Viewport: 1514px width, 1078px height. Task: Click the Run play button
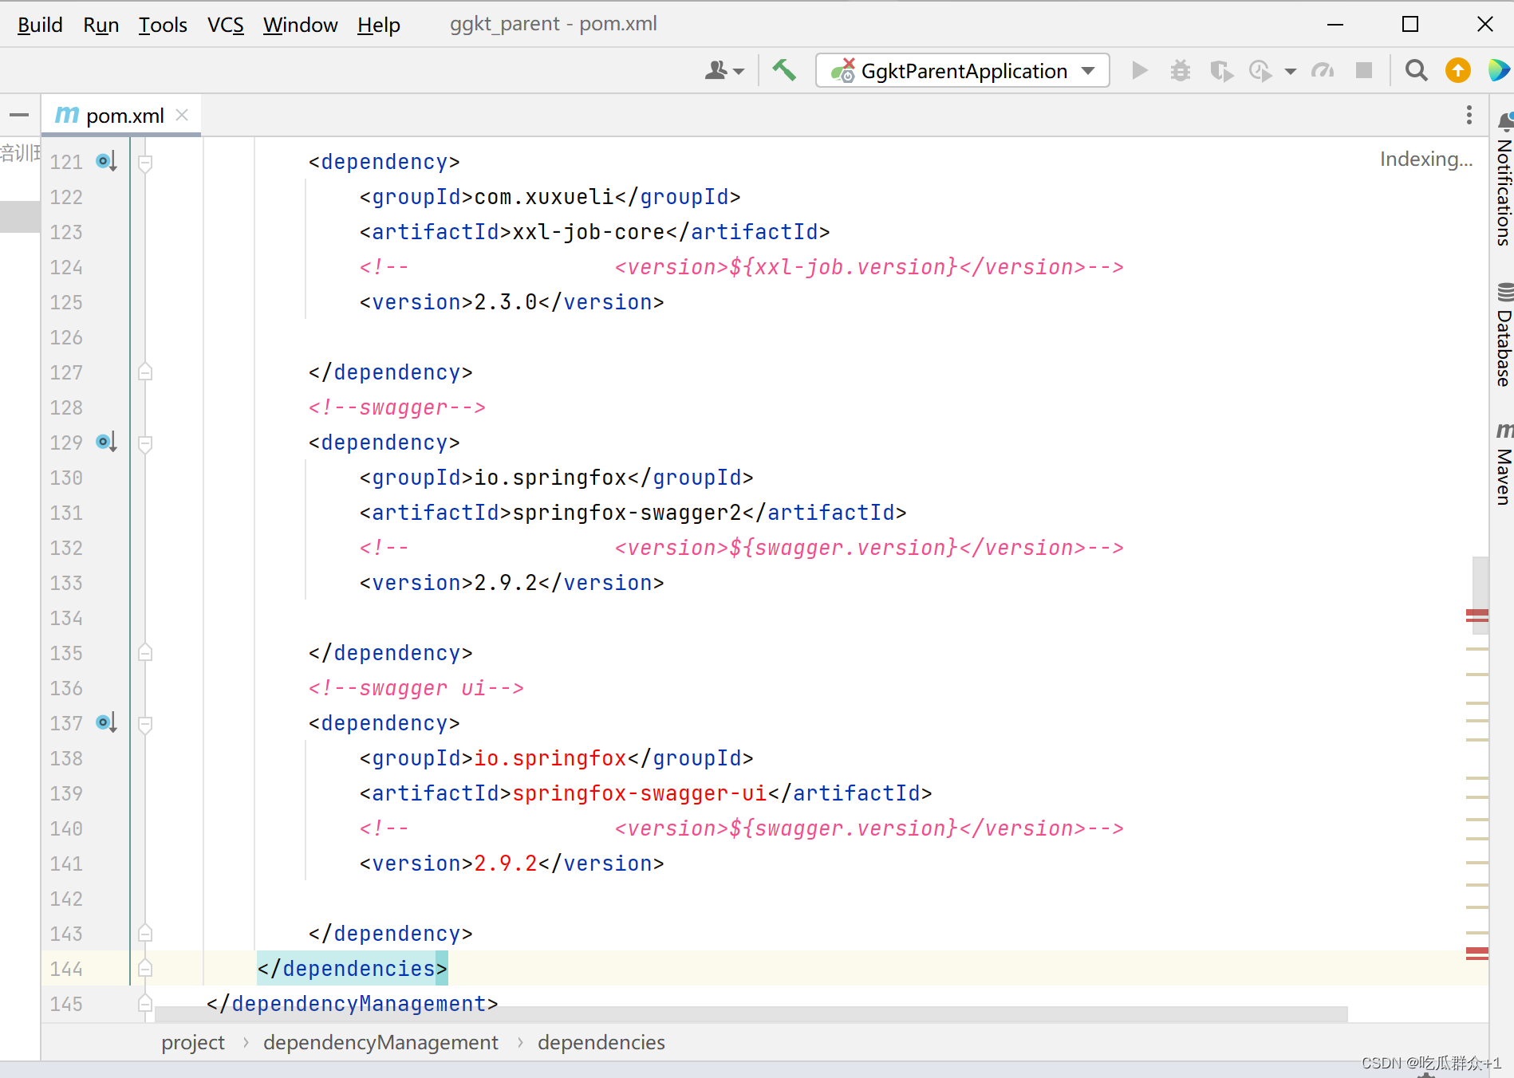1140,71
